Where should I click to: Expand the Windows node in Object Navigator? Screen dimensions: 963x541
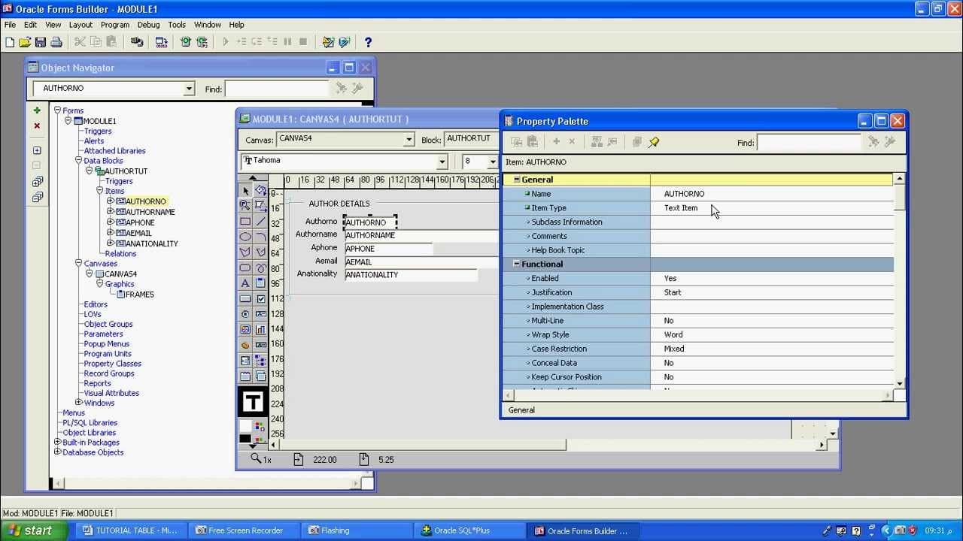(78, 403)
